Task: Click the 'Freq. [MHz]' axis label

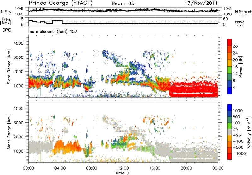Action: tap(6, 21)
